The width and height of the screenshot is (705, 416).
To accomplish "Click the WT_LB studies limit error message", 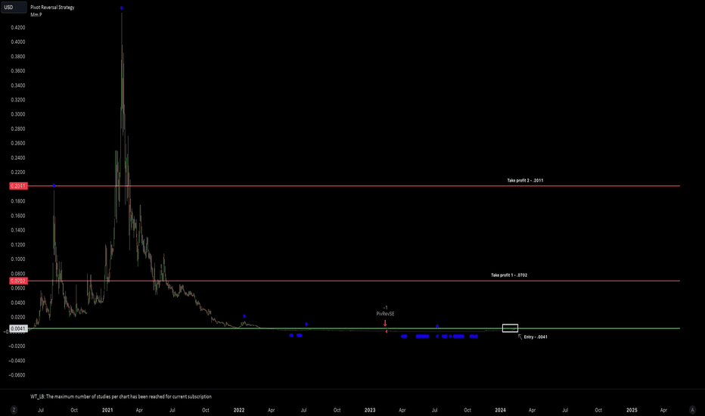I will point(121,396).
